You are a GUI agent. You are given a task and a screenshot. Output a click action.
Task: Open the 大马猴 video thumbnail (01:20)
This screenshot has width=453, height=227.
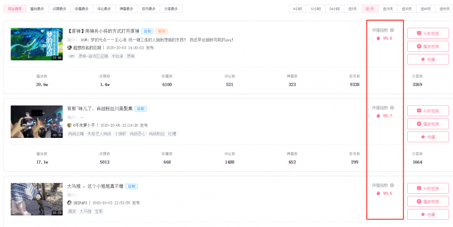click(x=37, y=199)
